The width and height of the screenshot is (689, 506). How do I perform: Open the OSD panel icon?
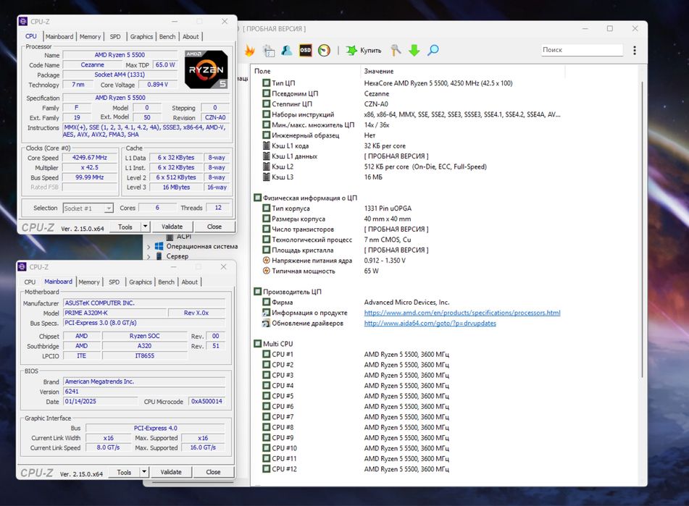click(x=306, y=51)
